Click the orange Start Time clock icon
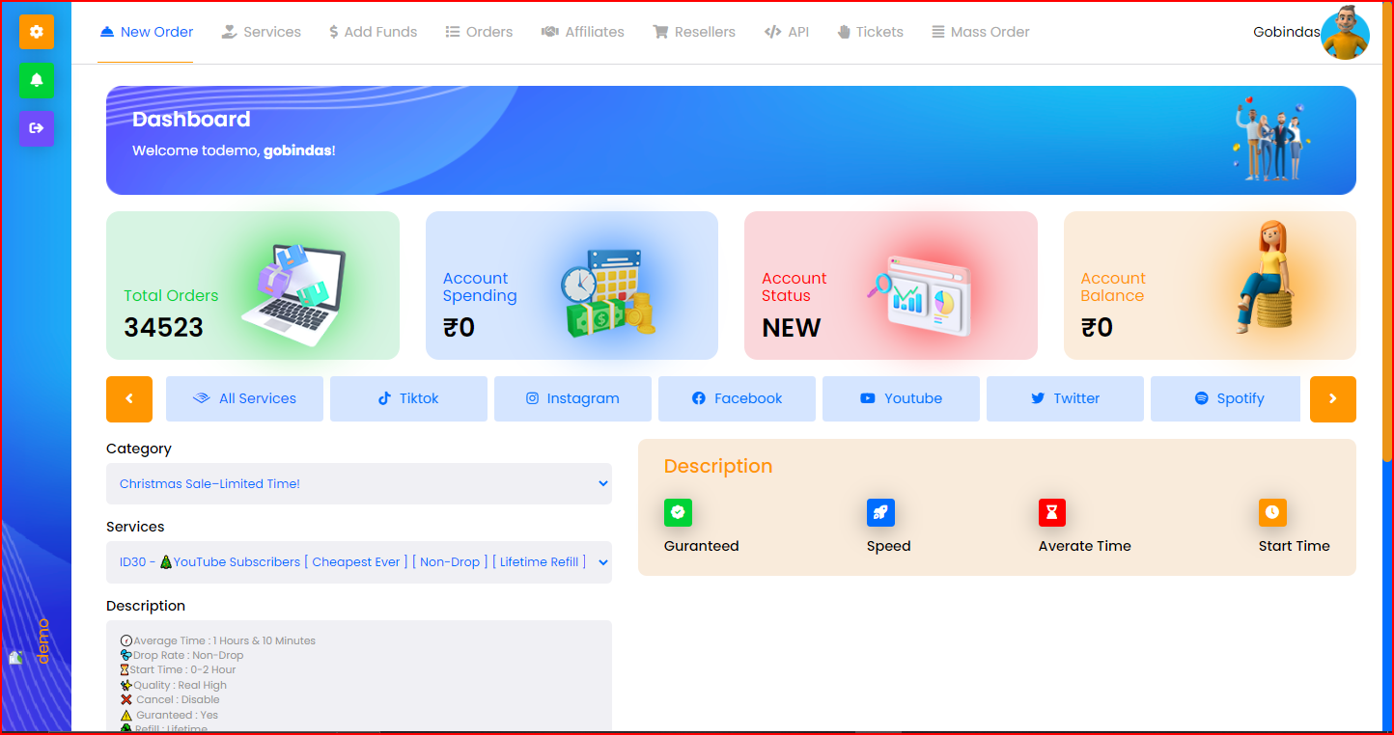 tap(1272, 512)
